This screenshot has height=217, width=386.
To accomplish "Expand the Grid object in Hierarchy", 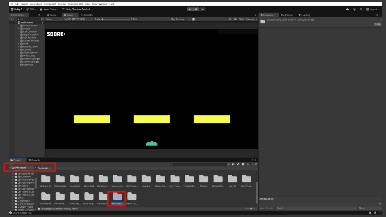I will click(x=19, y=44).
